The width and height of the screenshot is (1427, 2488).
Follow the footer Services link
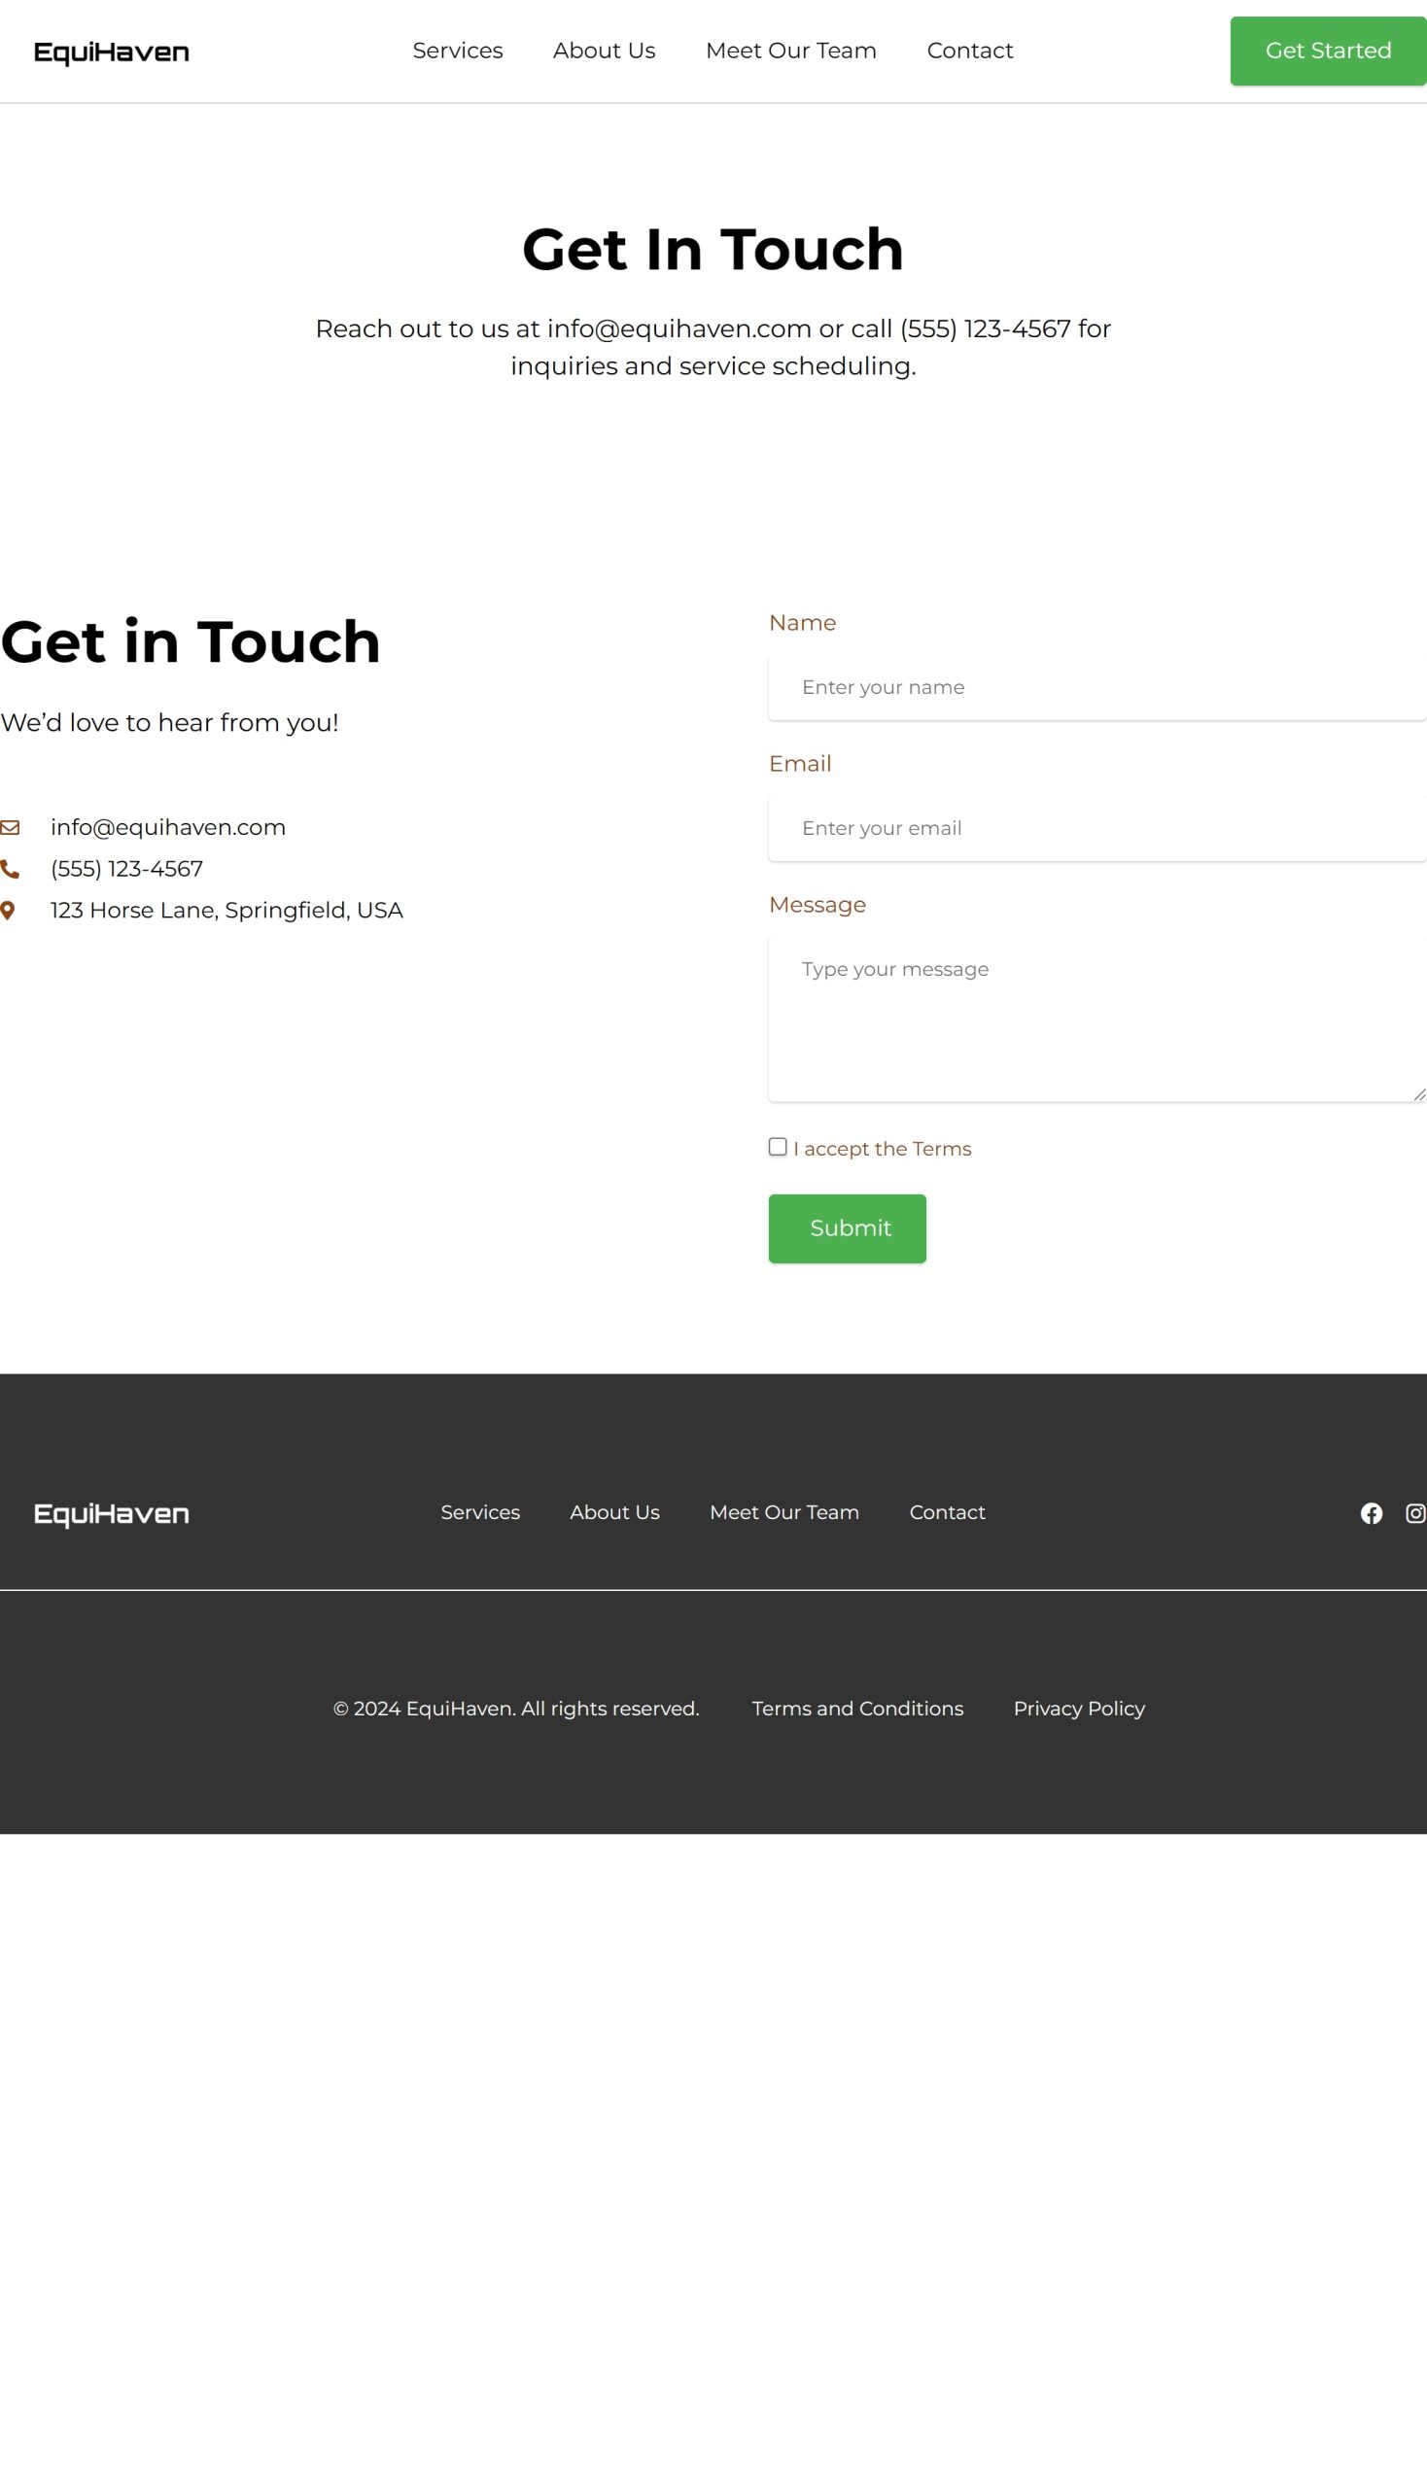(x=480, y=1512)
